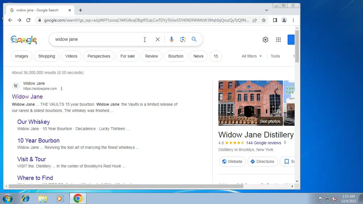
Task: Open the Action Center flag icon
Action: [x=320, y=199]
